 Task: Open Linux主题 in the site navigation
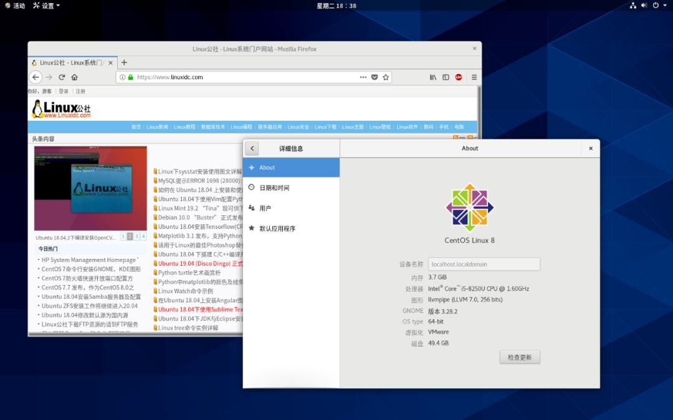pos(353,127)
